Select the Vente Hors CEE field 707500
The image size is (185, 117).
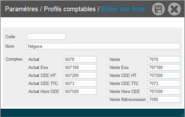click(x=164, y=91)
